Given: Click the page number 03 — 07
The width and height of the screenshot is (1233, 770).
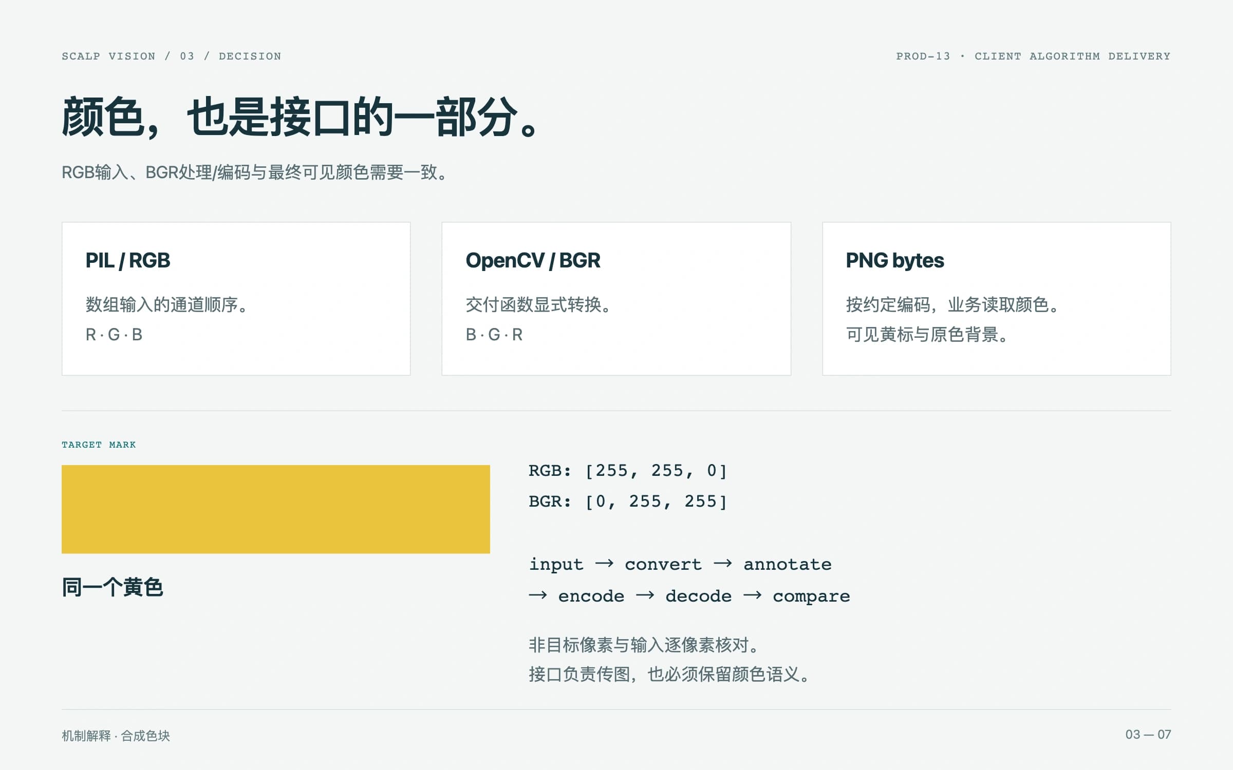Looking at the screenshot, I should pos(1148,735).
